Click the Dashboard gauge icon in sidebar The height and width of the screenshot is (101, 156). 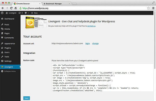coord(2,19)
